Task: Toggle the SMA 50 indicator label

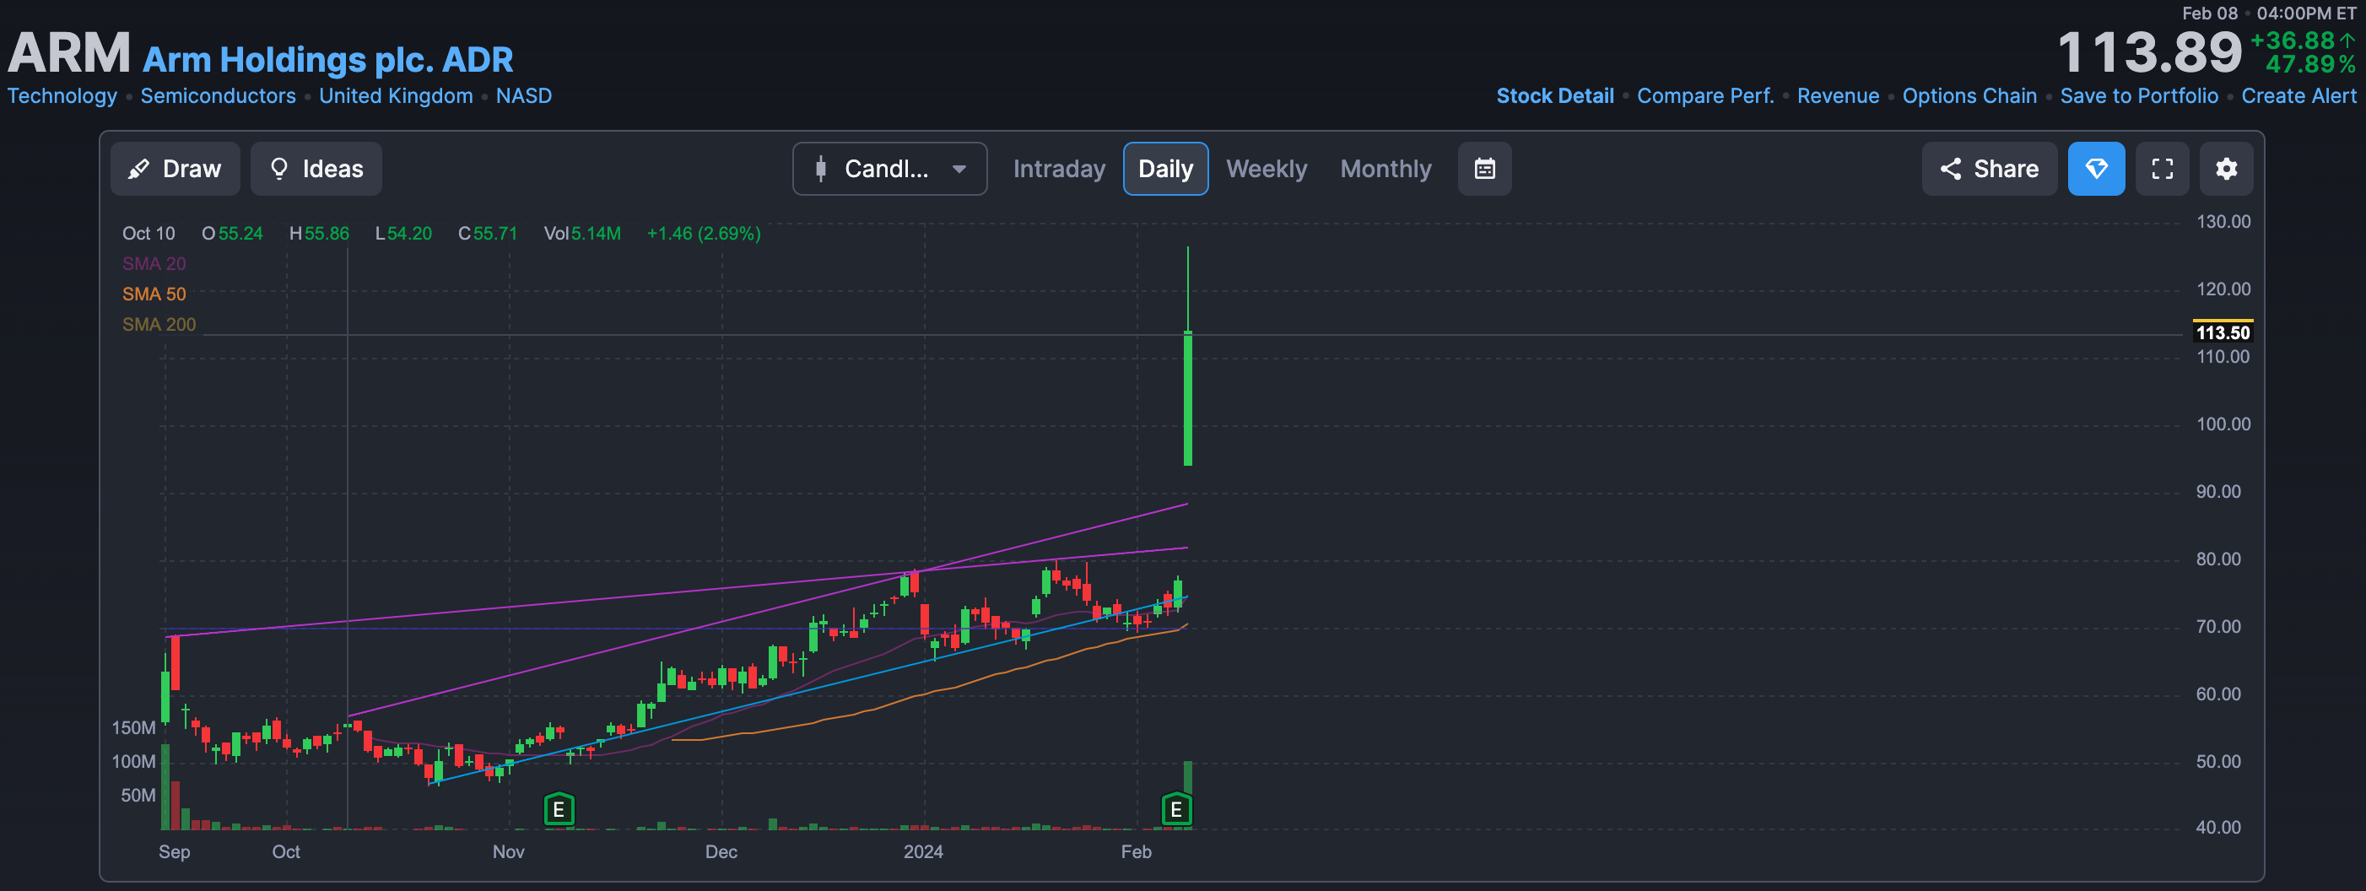Action: click(154, 294)
